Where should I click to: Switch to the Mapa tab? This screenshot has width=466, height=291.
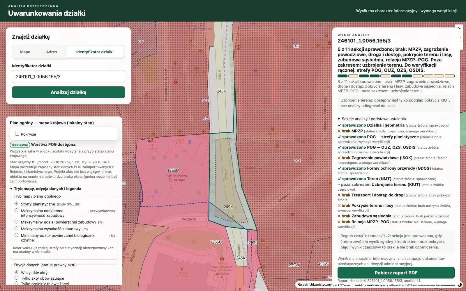tap(25, 52)
